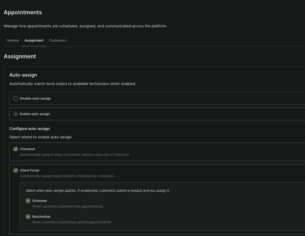
Task: Toggle the Client Portal checkbox
Action: click(x=16, y=170)
